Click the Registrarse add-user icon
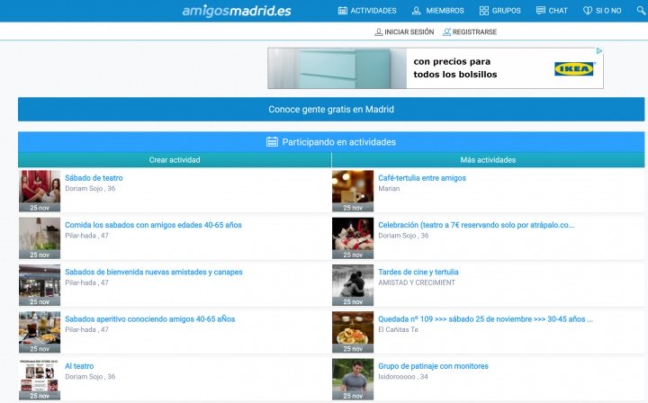Image resolution: width=648 pixels, height=403 pixels. tap(446, 31)
